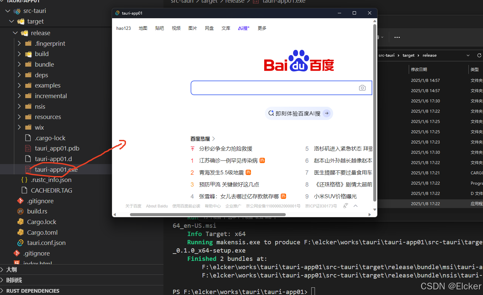
Task: Collapse the release folder in the explorer tree
Action: click(x=15, y=33)
